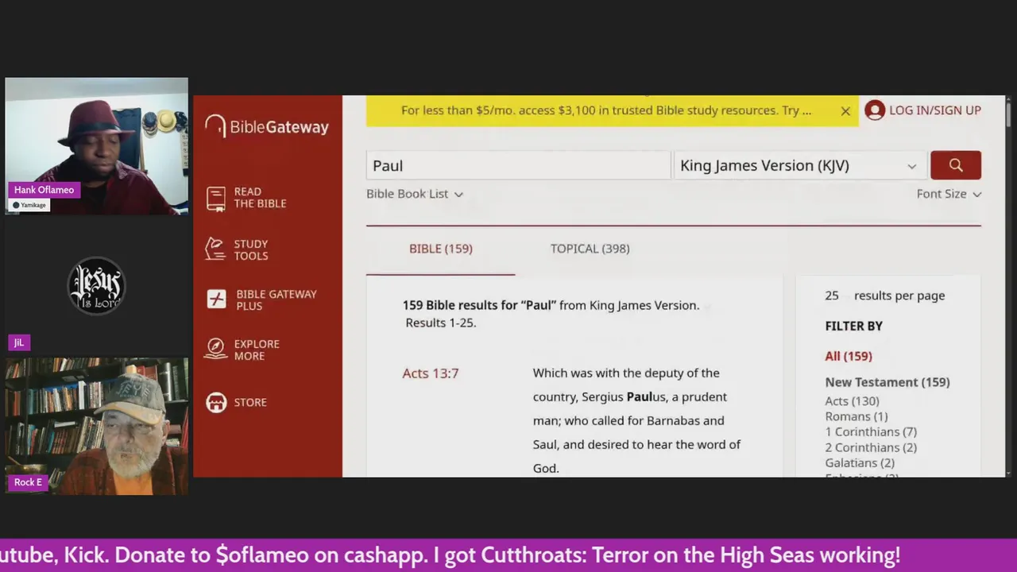Switch to the TOPICAL (398) tab

[590, 249]
